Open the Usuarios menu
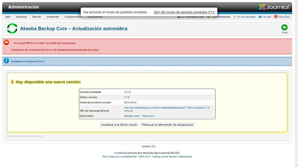 click(x=21, y=17)
